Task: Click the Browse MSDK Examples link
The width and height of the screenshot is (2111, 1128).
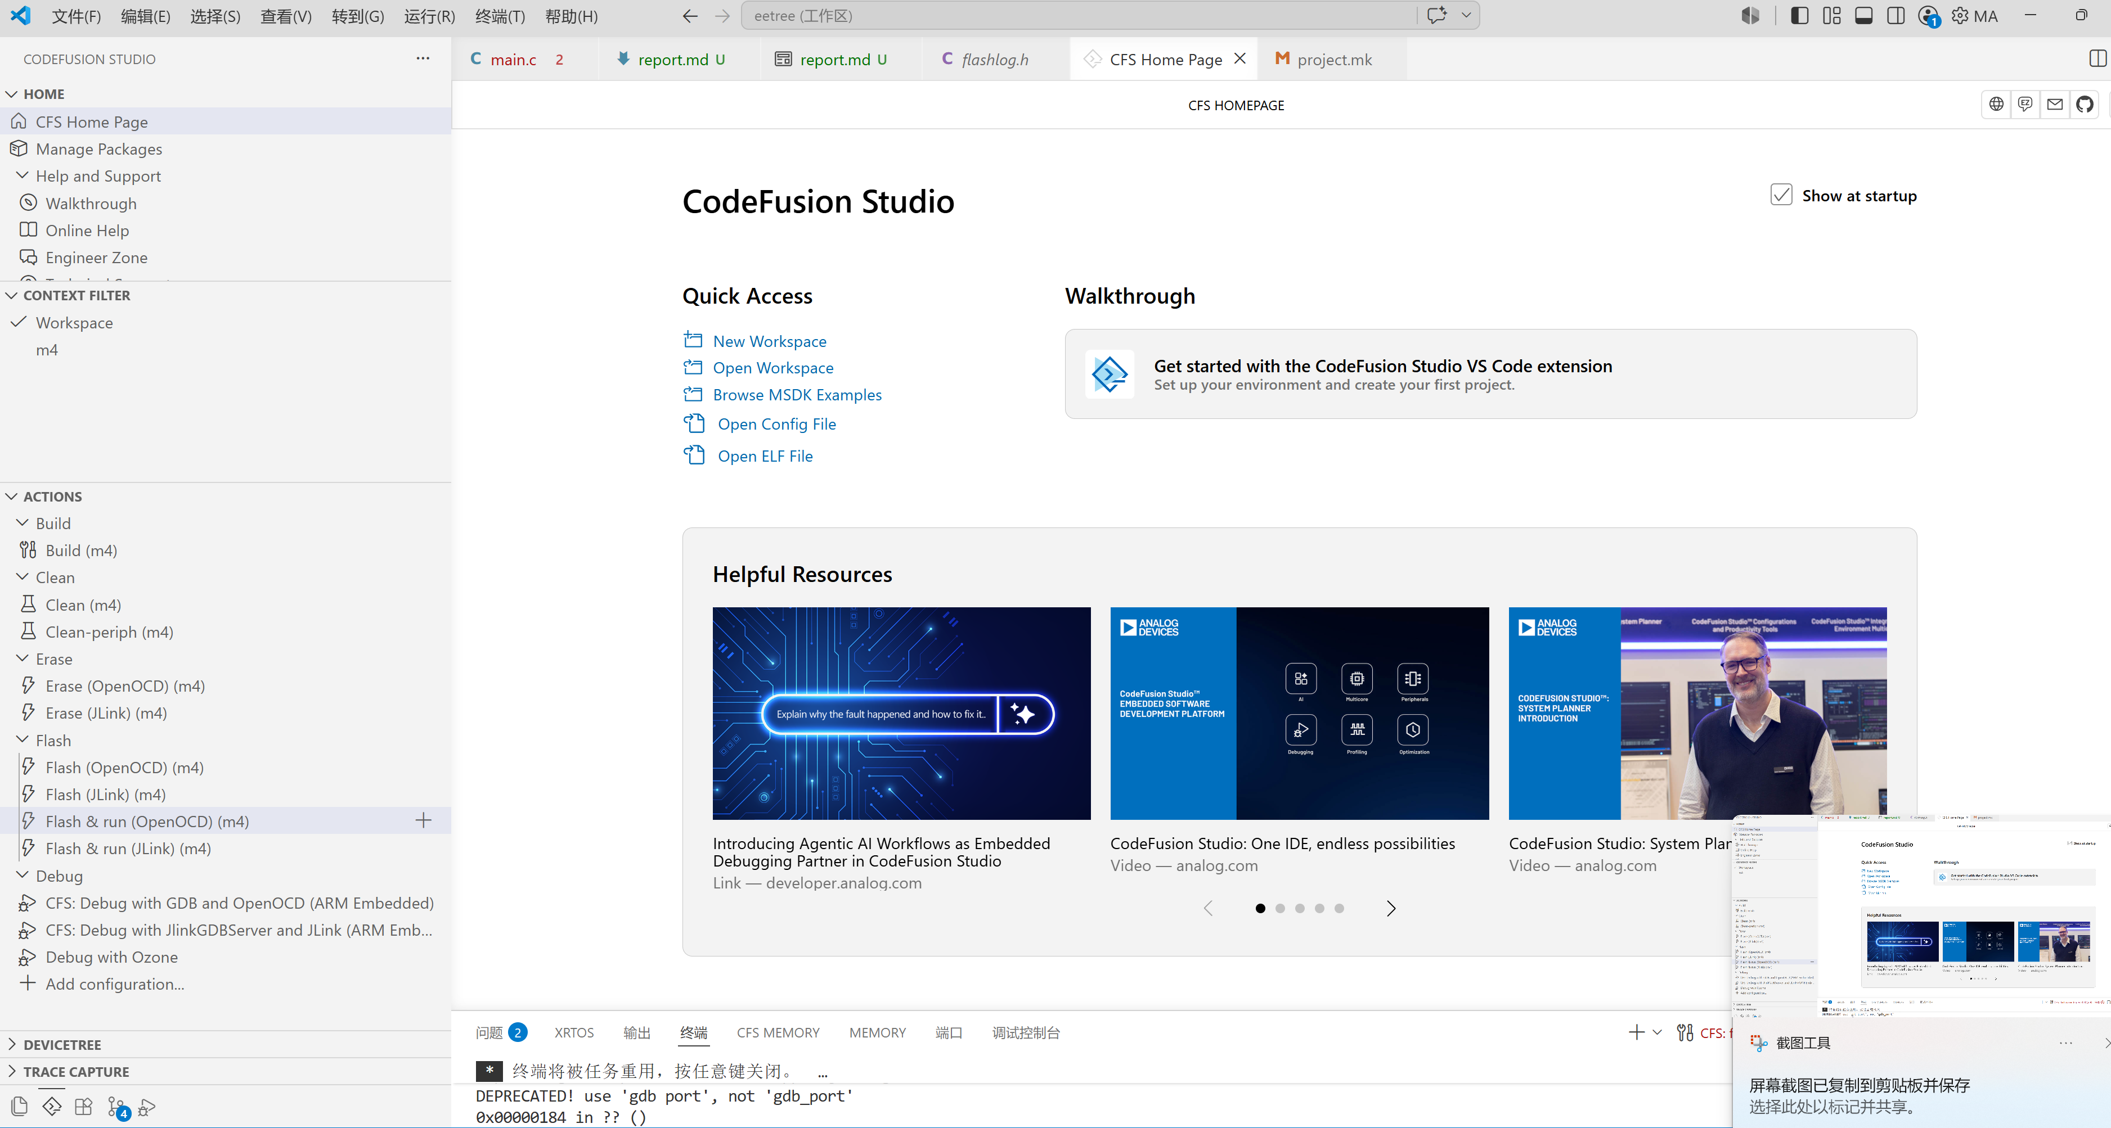Action: point(797,394)
